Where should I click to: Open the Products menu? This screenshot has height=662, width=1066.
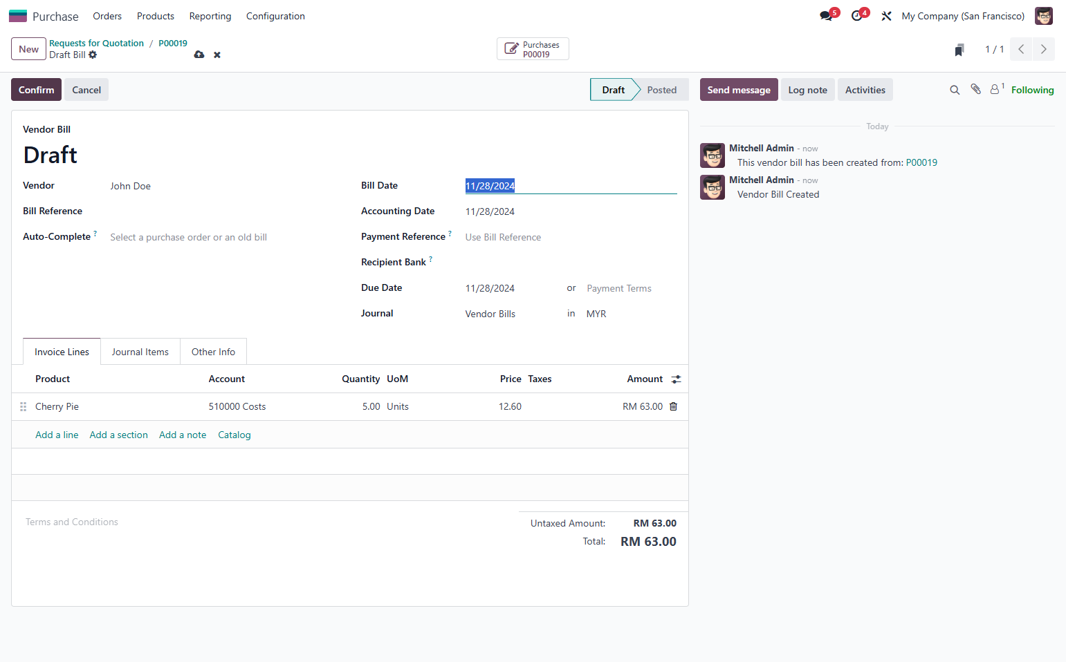[x=156, y=16]
